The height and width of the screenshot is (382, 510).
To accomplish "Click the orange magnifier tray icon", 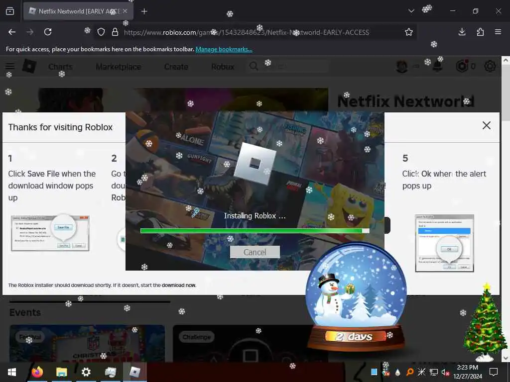I will click(410, 372).
